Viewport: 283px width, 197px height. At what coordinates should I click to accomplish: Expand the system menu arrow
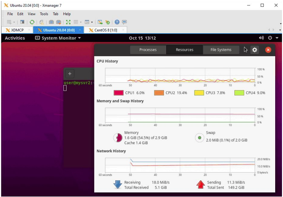tap(277, 38)
